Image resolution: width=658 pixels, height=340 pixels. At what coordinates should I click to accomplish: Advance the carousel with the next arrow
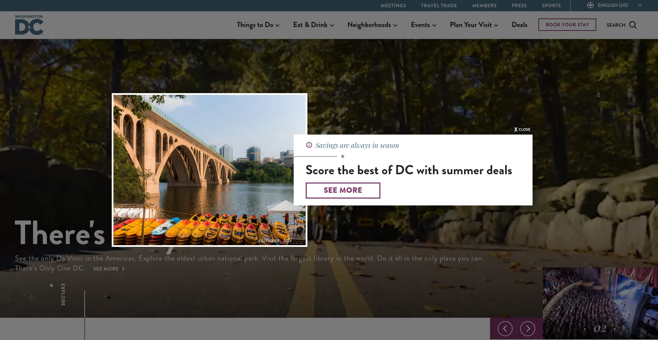(x=528, y=328)
